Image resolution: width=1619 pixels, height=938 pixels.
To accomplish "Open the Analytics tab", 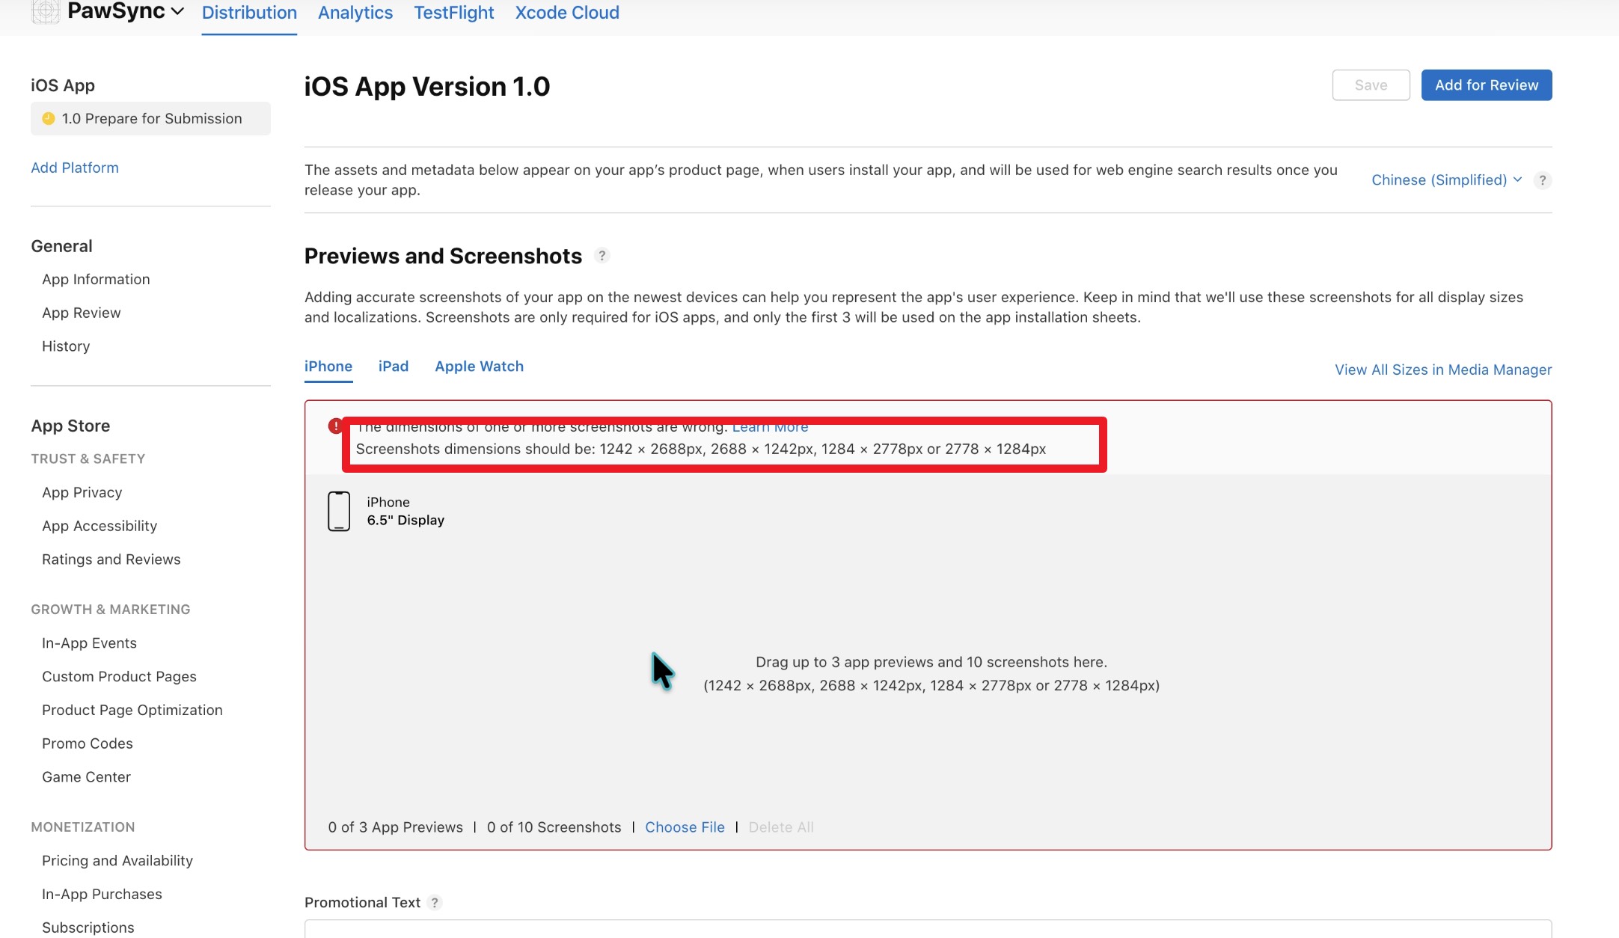I will (x=355, y=13).
